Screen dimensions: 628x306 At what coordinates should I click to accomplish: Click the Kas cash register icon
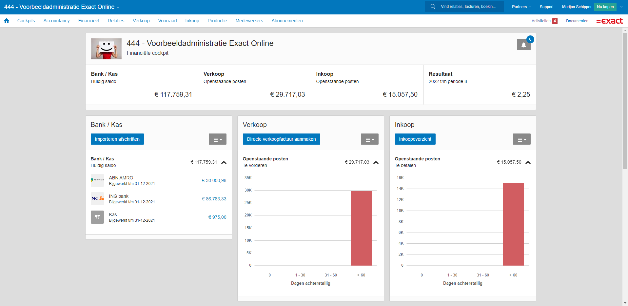click(97, 217)
